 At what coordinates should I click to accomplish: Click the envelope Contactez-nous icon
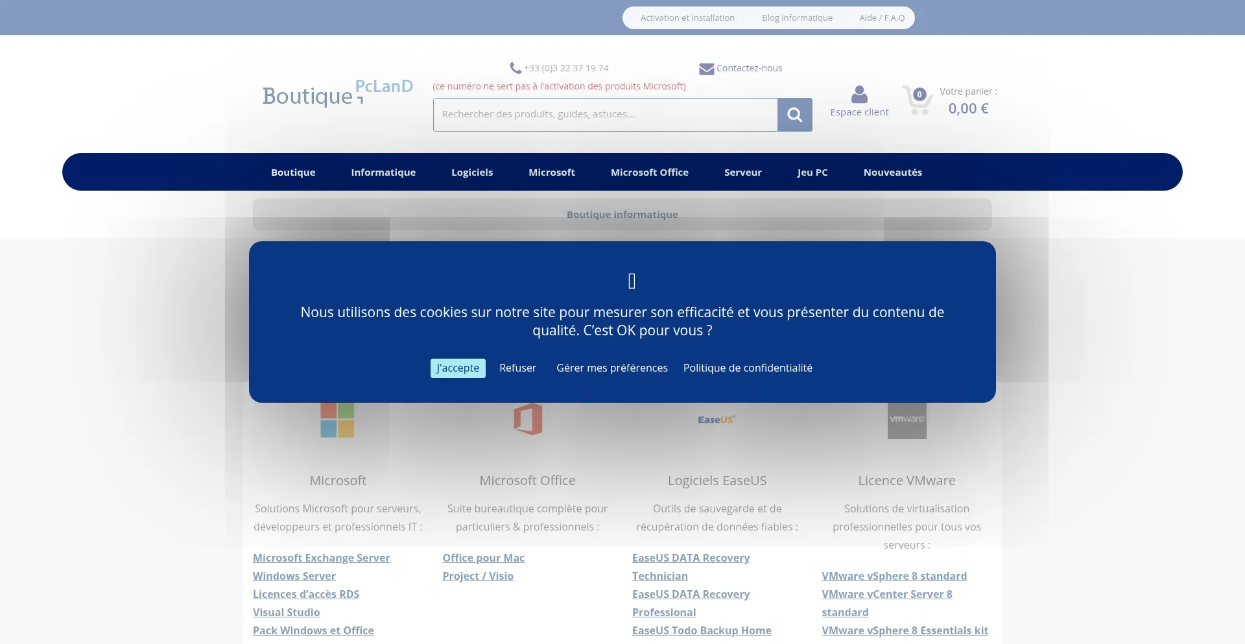pyautogui.click(x=706, y=69)
